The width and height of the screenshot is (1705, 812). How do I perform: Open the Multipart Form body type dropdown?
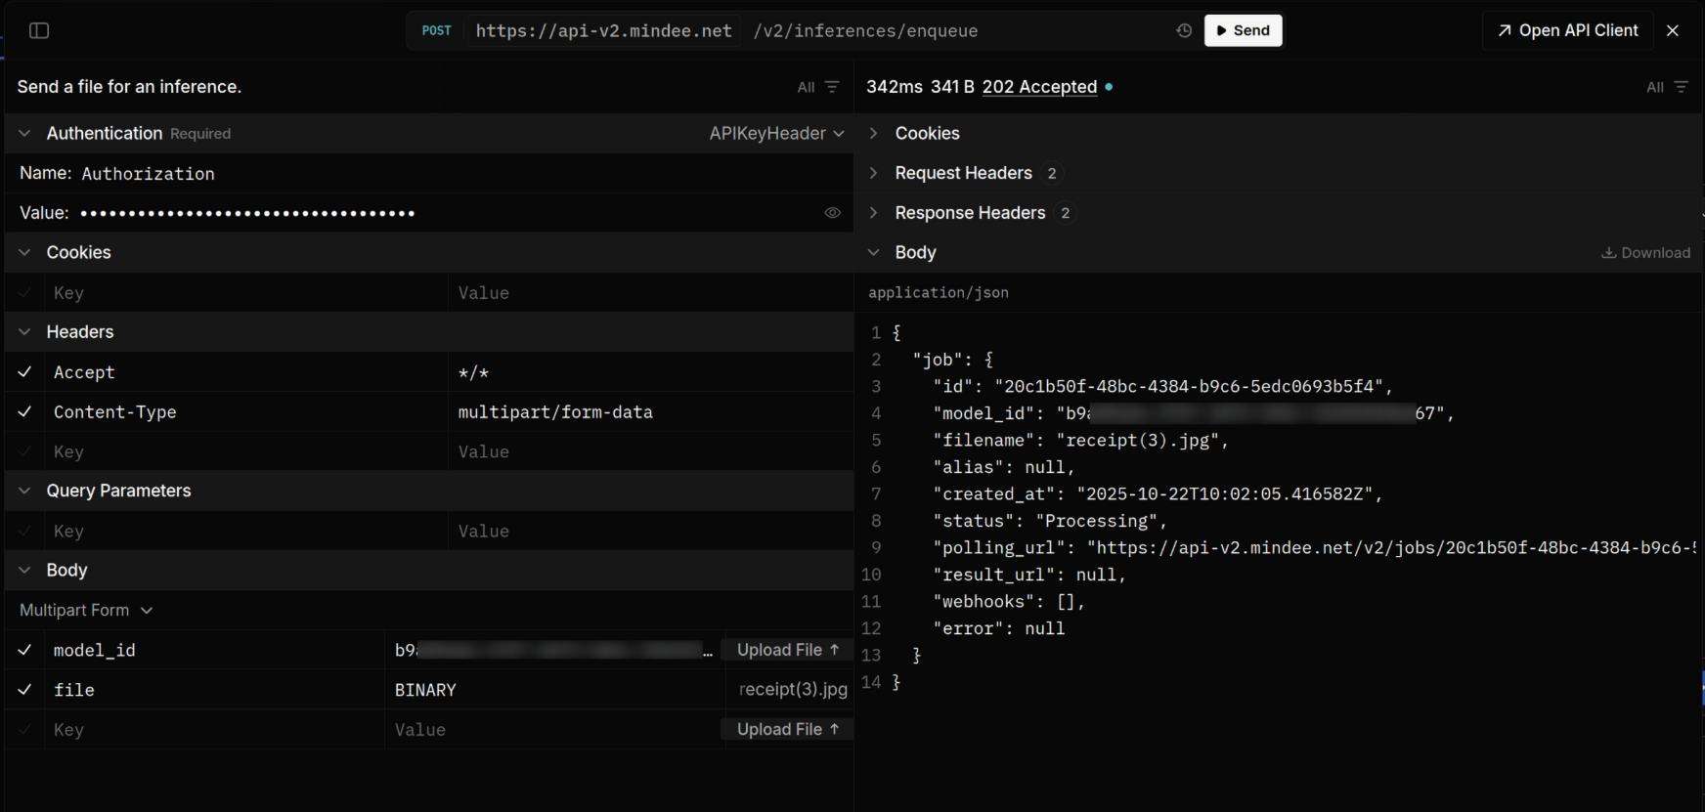(x=86, y=611)
